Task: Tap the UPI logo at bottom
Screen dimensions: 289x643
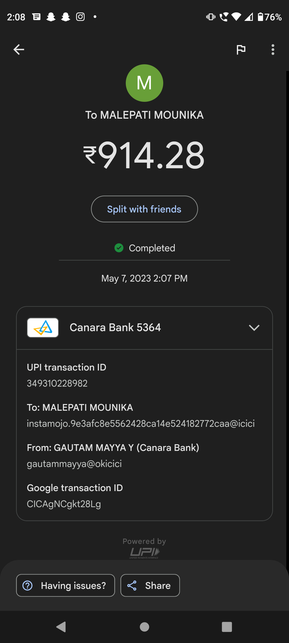Action: 144,552
